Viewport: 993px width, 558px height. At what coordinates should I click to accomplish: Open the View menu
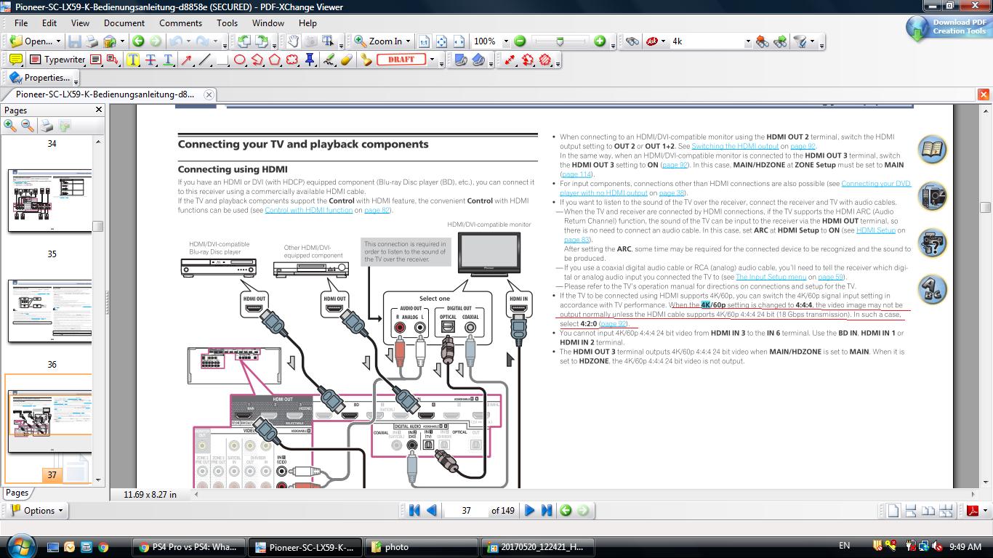pyautogui.click(x=80, y=23)
